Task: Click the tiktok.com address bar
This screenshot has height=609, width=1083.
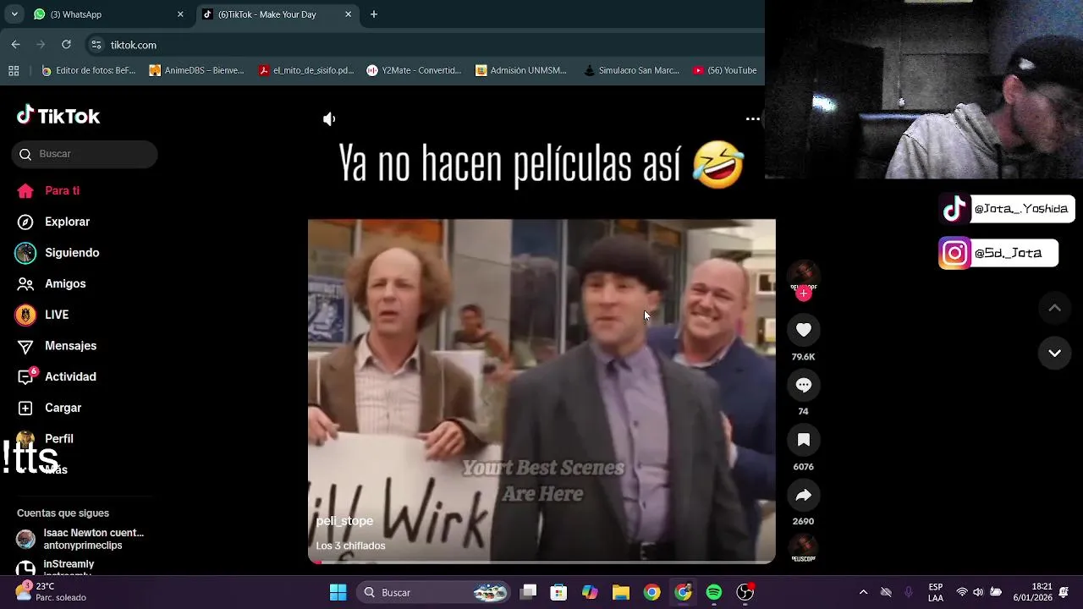Action: (x=423, y=45)
